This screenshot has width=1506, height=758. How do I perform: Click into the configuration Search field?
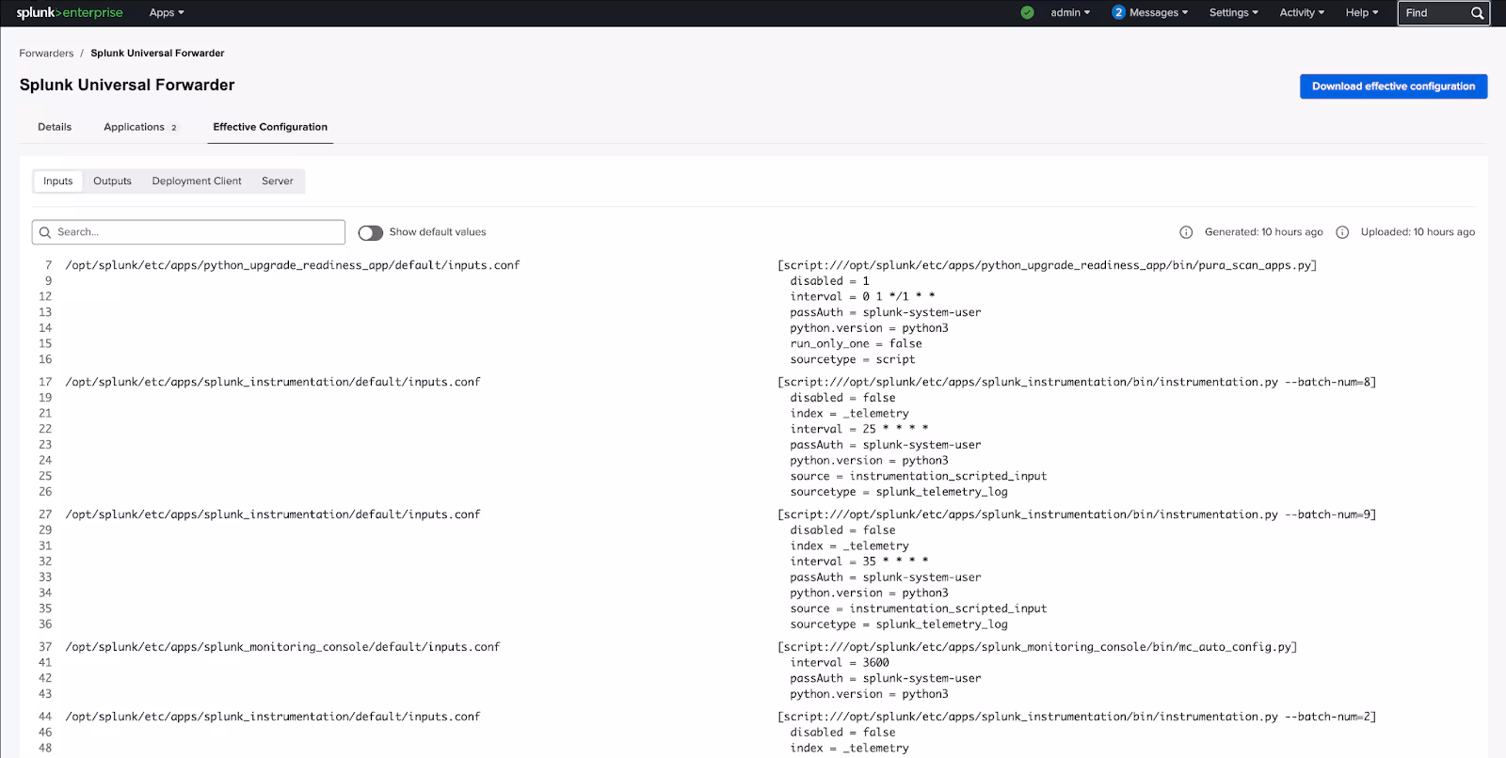click(x=198, y=232)
